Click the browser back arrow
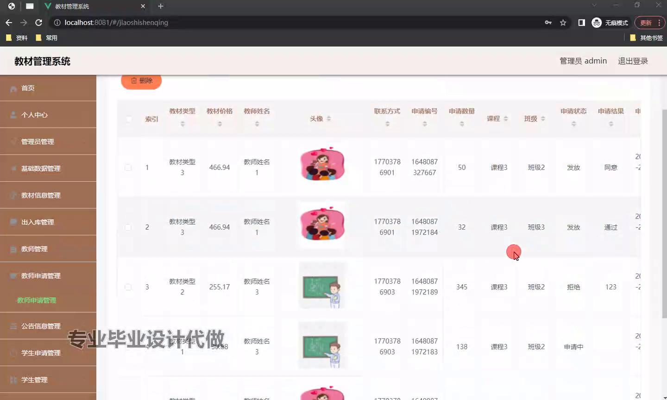 pos(9,22)
